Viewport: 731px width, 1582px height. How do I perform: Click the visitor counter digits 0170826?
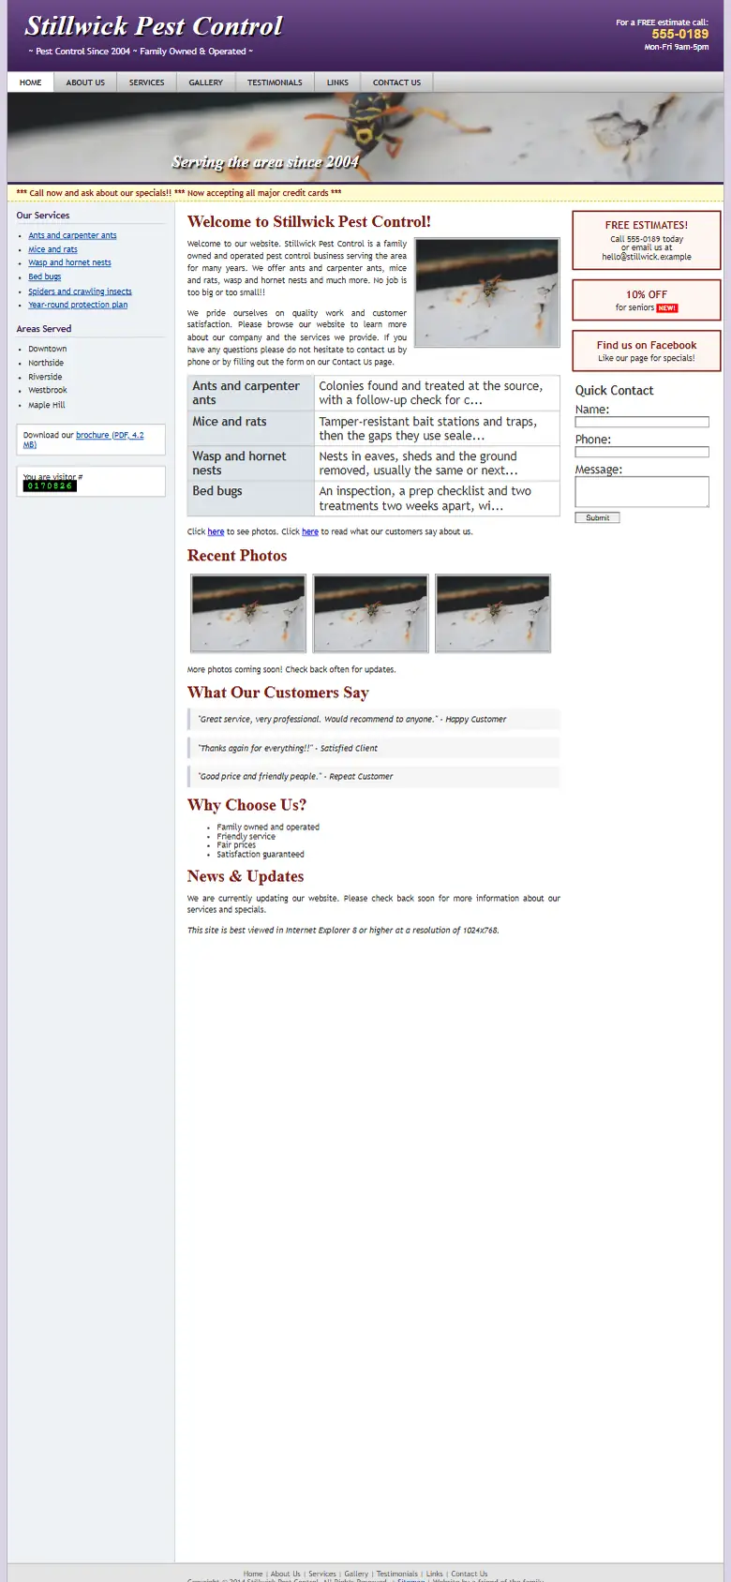click(x=50, y=485)
